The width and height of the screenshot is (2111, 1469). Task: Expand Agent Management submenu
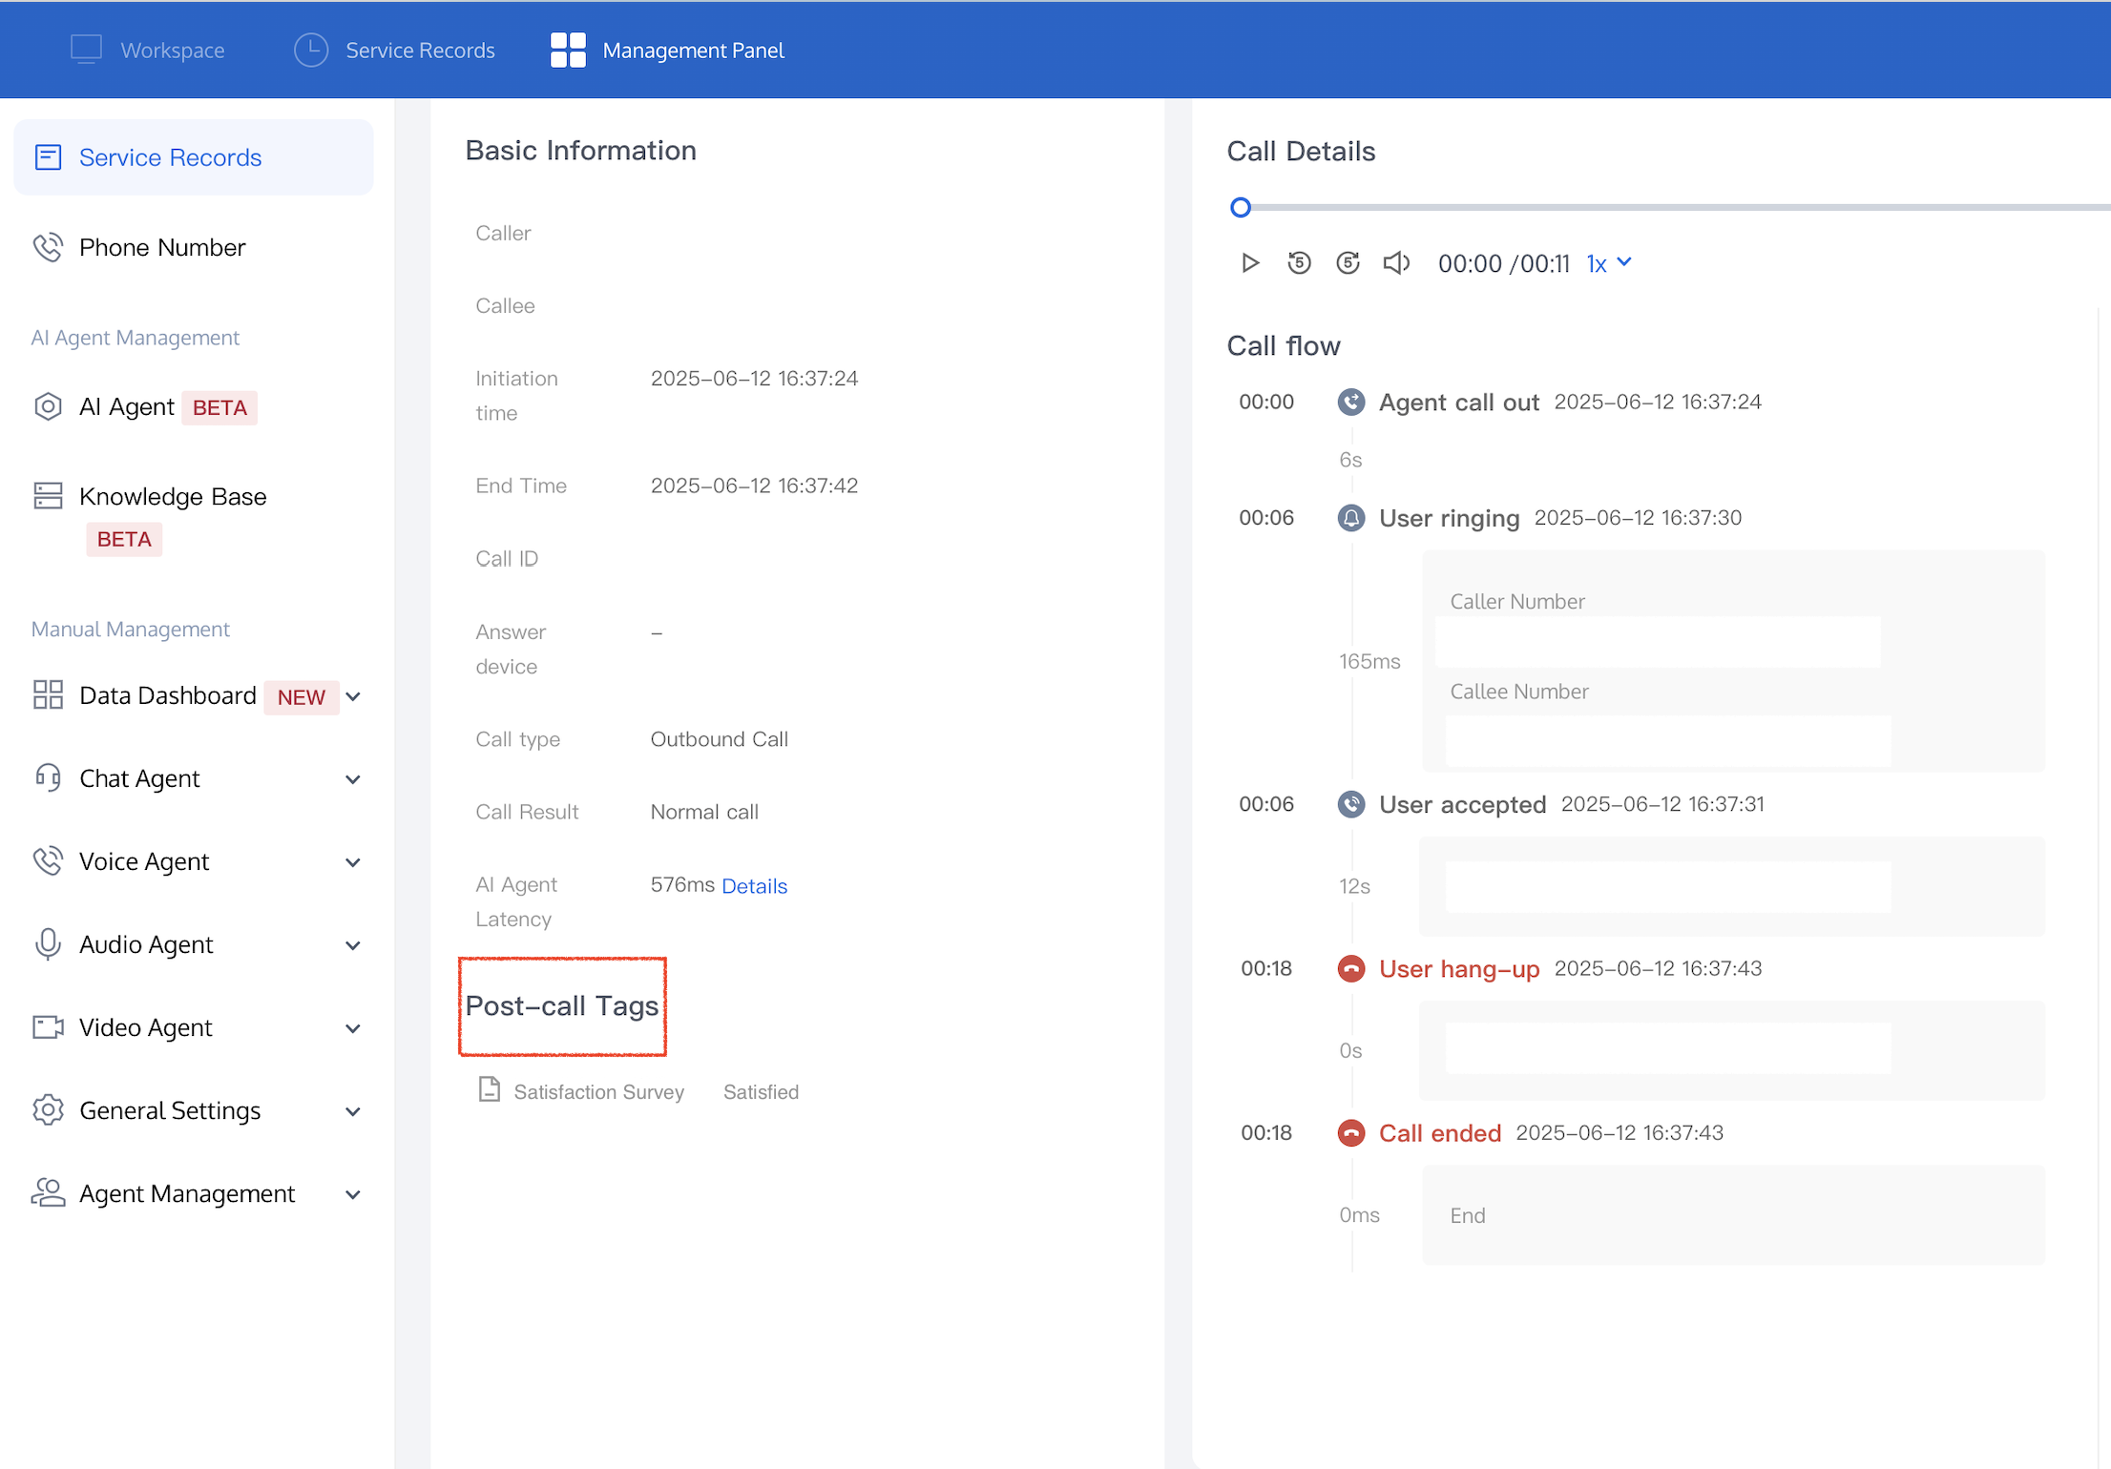tap(353, 1194)
